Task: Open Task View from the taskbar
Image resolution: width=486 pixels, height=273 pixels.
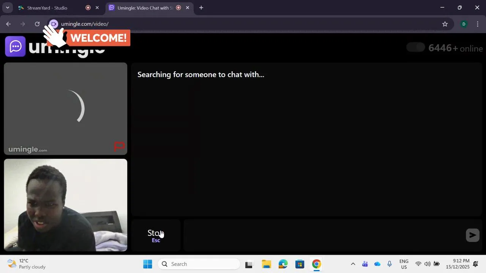Action: tap(249, 264)
